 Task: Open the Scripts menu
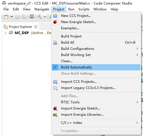pyautogui.click(x=84, y=9)
